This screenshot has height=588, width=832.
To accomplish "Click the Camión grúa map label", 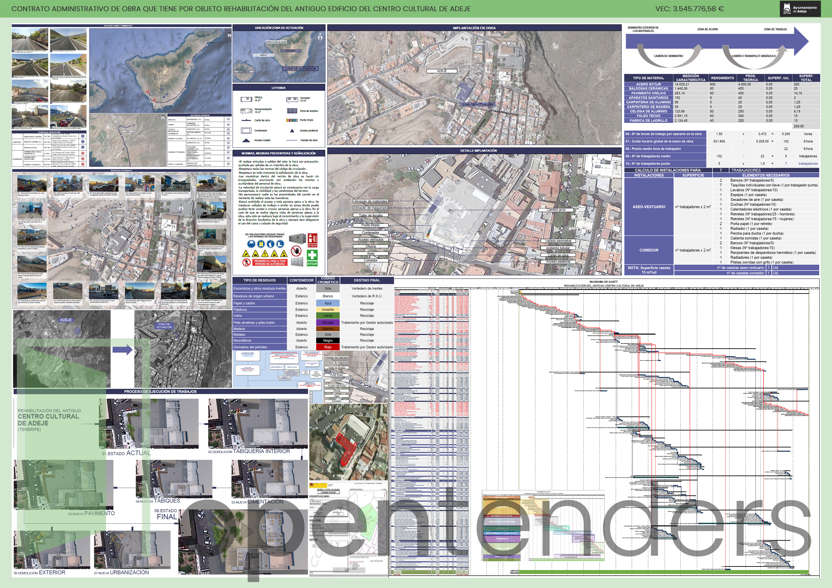I will (x=556, y=210).
